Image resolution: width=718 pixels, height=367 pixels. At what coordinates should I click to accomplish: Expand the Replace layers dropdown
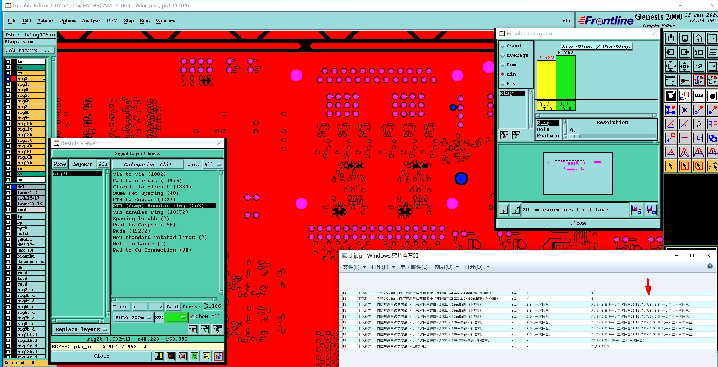pyautogui.click(x=81, y=329)
